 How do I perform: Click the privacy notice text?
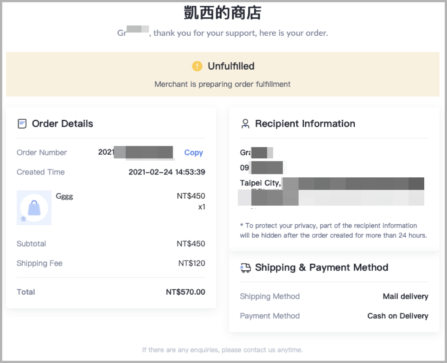[333, 231]
